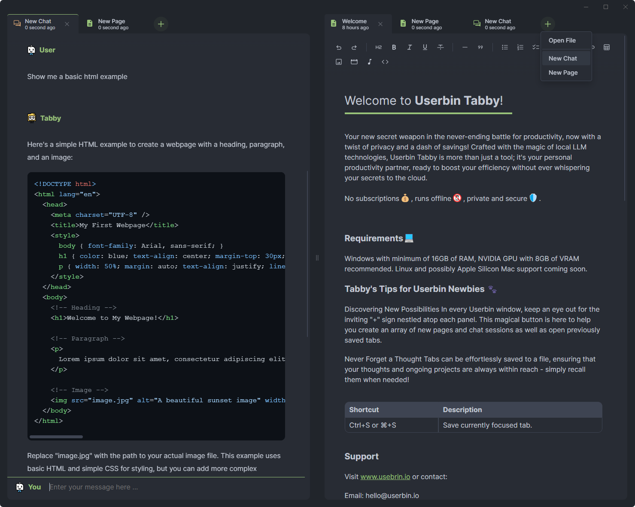Click the '<h1>Welcome to My Webpage!</h1>' line
This screenshot has width=635, height=507.
(x=114, y=318)
